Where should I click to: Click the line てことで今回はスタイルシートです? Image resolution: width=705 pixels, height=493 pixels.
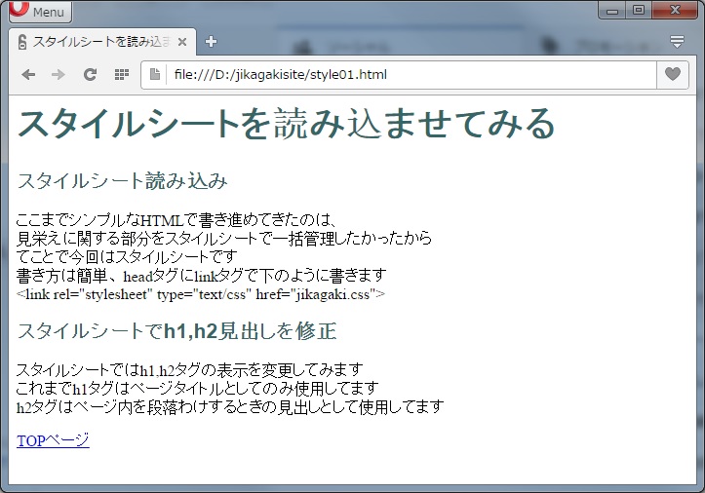(127, 256)
